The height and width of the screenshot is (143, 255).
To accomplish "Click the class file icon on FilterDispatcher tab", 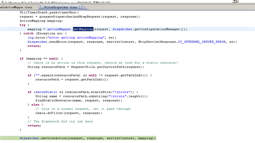I will pyautogui.click(x=42, y=7).
